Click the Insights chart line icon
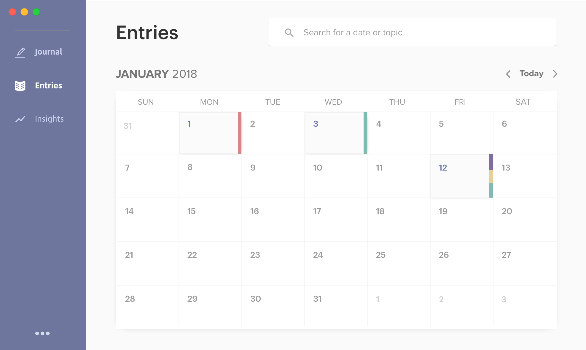Screen dimensions: 586x350 pos(20,119)
